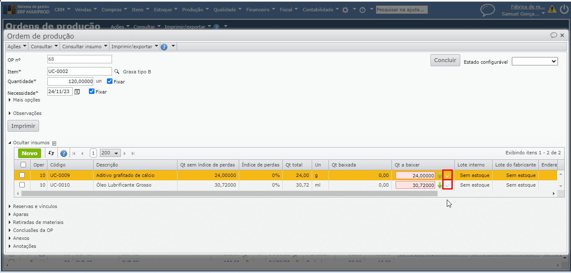
Task: Check the select-all checkbox in grid header
Action: (x=23, y=165)
